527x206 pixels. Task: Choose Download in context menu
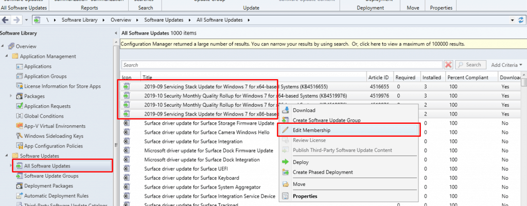[348, 110]
